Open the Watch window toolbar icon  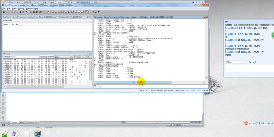click(x=56, y=12)
